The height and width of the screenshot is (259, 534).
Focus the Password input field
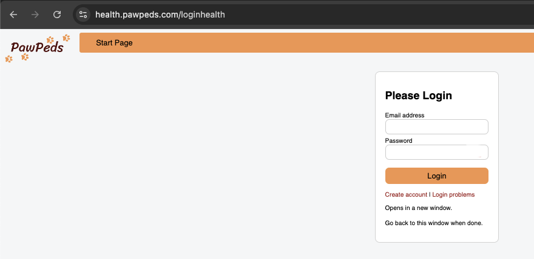436,152
